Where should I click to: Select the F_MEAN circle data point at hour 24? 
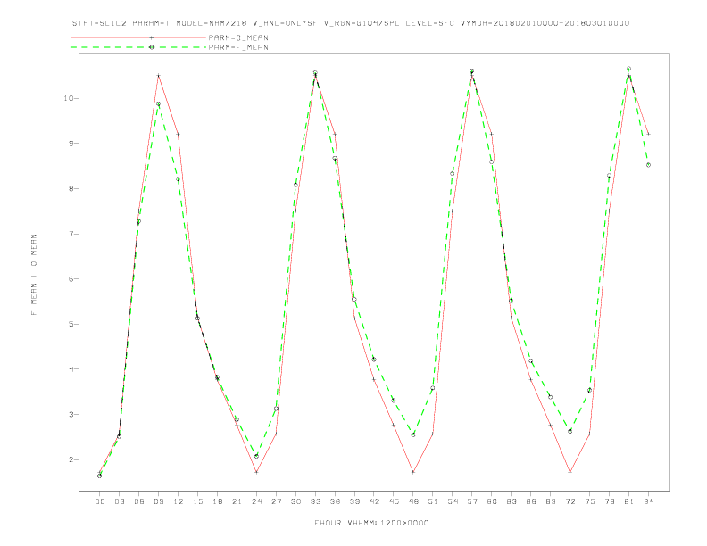pyautogui.click(x=256, y=456)
